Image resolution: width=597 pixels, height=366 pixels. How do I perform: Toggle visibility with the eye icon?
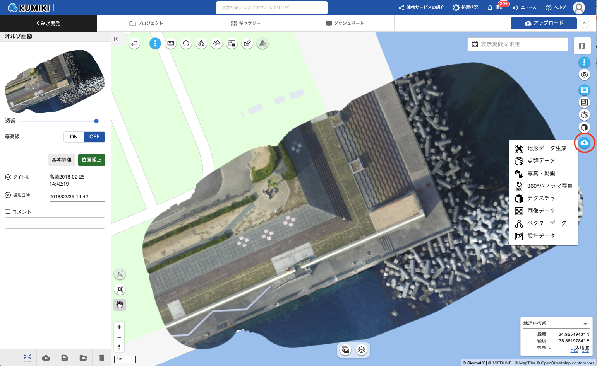pyautogui.click(x=584, y=75)
